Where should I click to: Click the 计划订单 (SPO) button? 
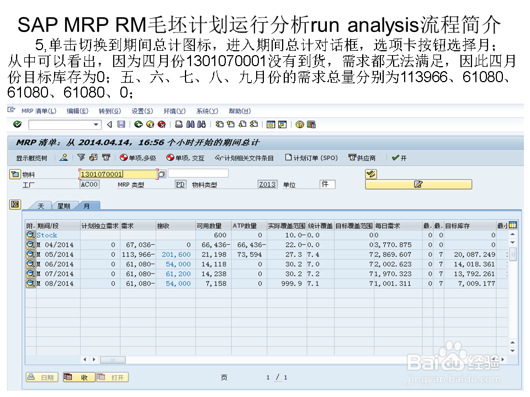pyautogui.click(x=311, y=158)
